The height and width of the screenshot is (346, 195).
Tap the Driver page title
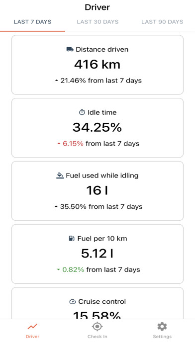97,7
